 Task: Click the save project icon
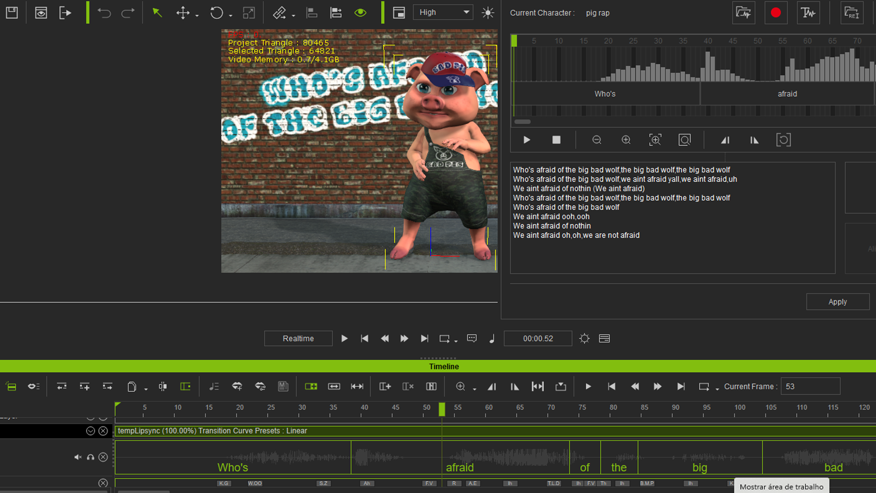click(x=12, y=12)
